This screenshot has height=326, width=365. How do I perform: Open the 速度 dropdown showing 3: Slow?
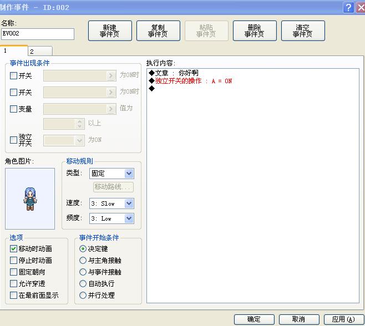111,203
